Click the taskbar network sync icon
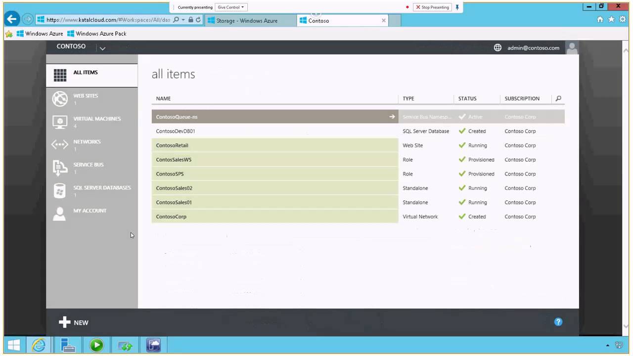633x356 pixels. coord(125,345)
